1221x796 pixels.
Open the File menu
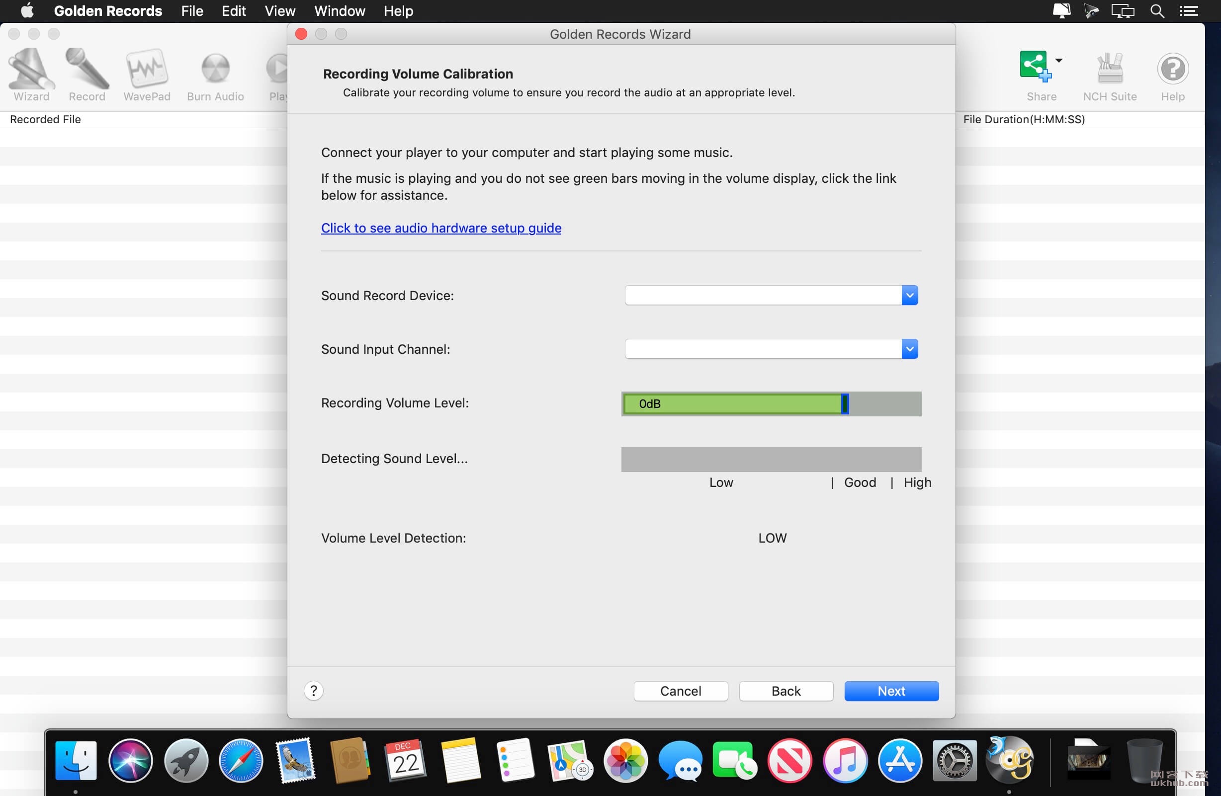pyautogui.click(x=192, y=11)
